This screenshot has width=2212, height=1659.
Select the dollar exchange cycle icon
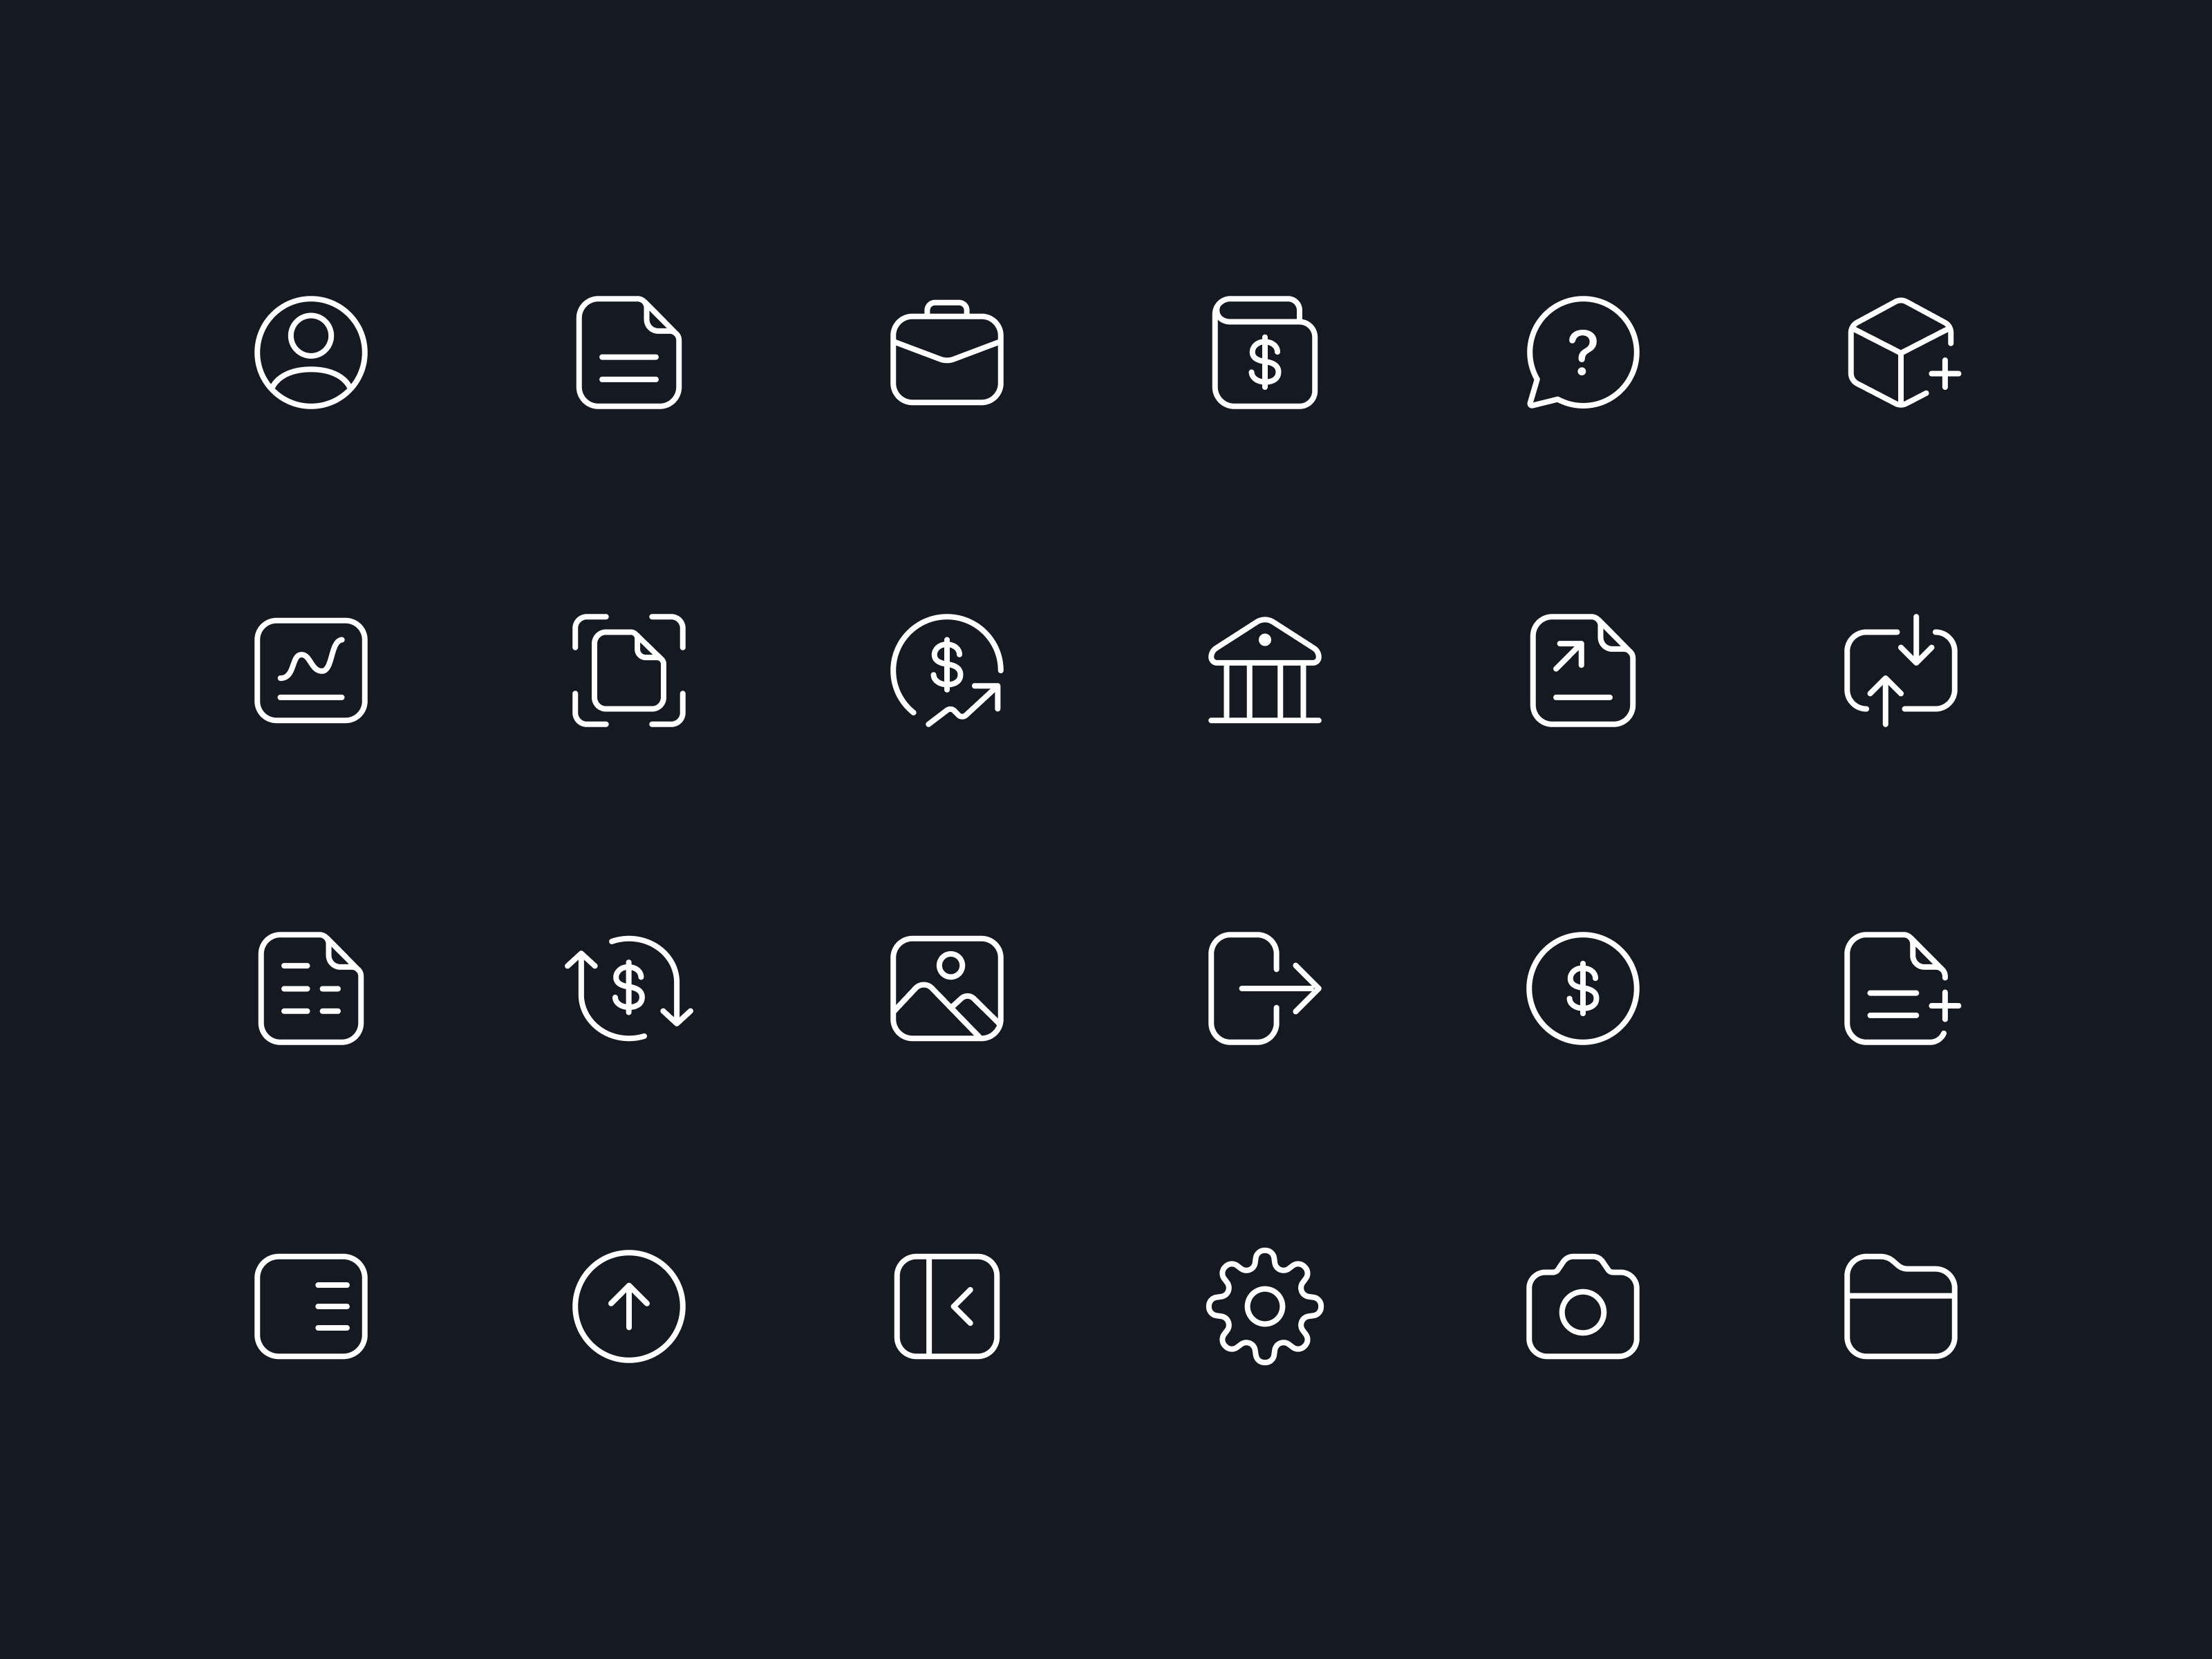tap(628, 988)
